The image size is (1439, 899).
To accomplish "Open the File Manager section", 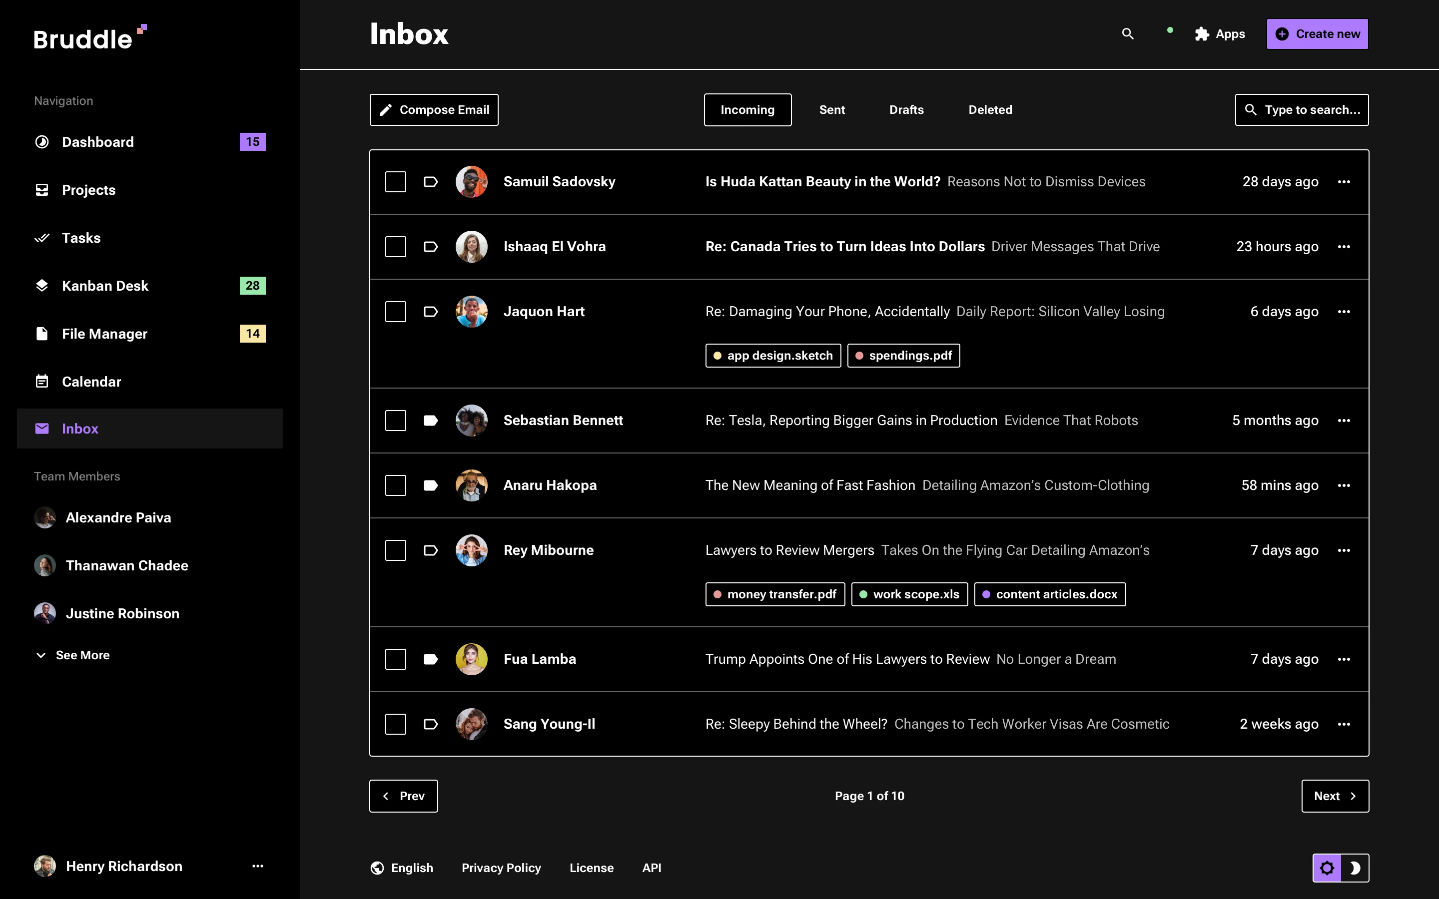I will (104, 334).
